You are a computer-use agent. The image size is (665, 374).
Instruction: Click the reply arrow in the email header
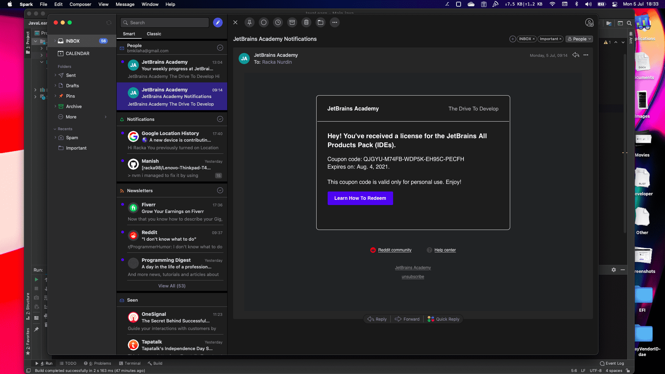point(576,55)
